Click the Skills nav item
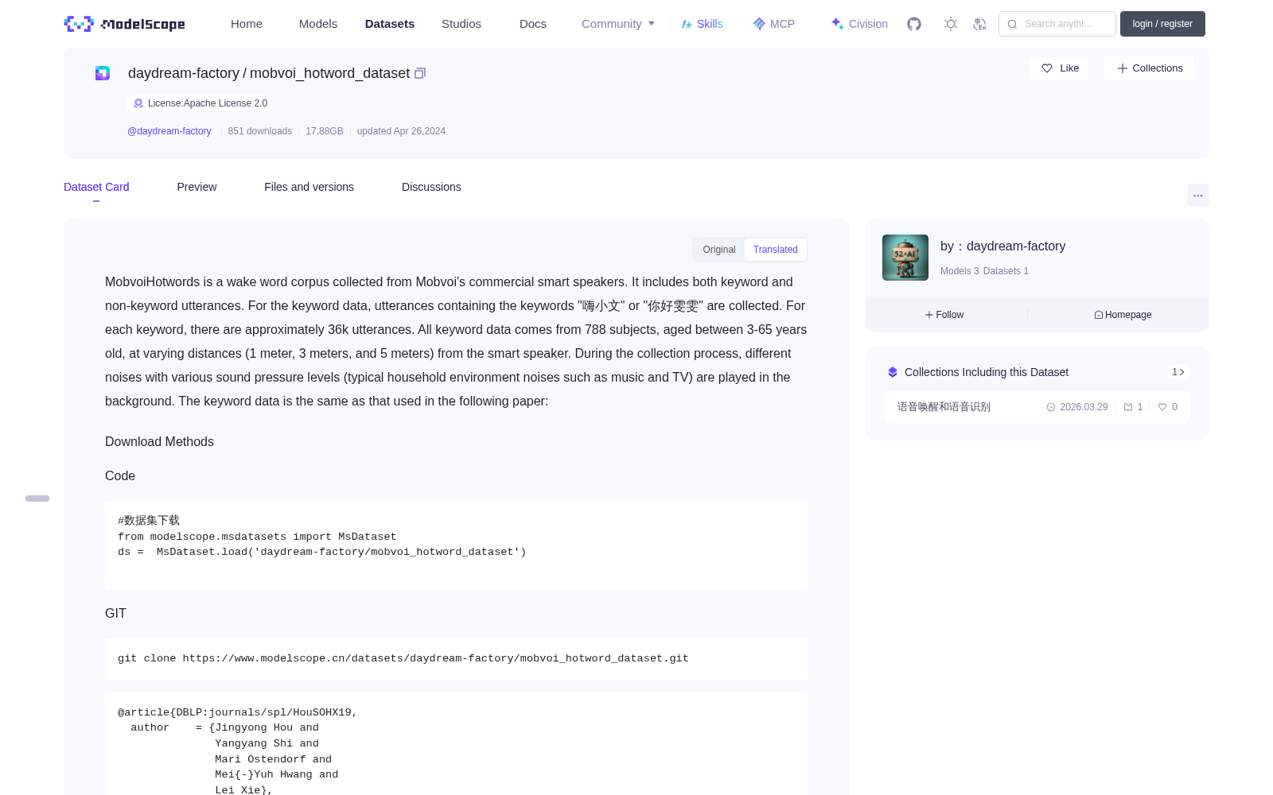1273x795 pixels. pyautogui.click(x=702, y=24)
